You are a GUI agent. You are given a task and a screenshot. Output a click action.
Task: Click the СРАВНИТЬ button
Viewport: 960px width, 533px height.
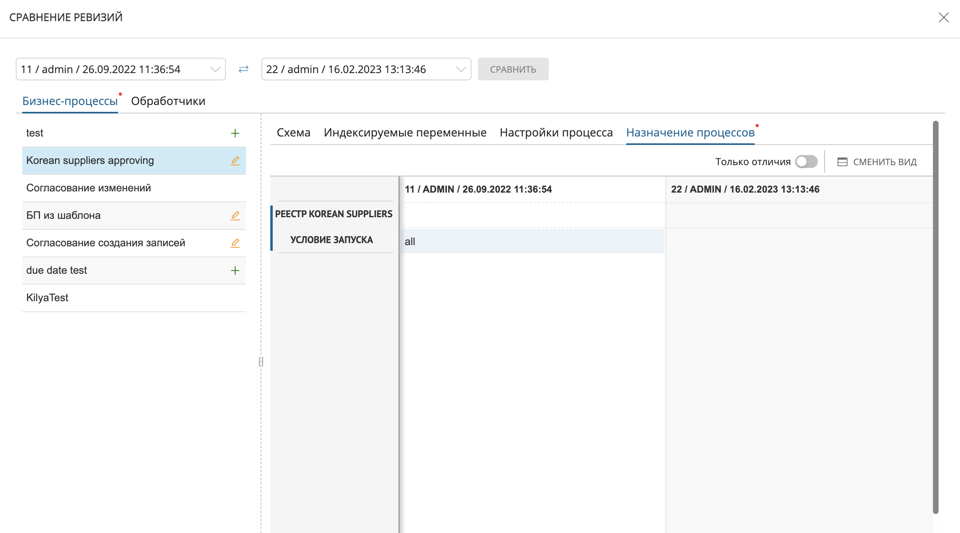(x=513, y=69)
